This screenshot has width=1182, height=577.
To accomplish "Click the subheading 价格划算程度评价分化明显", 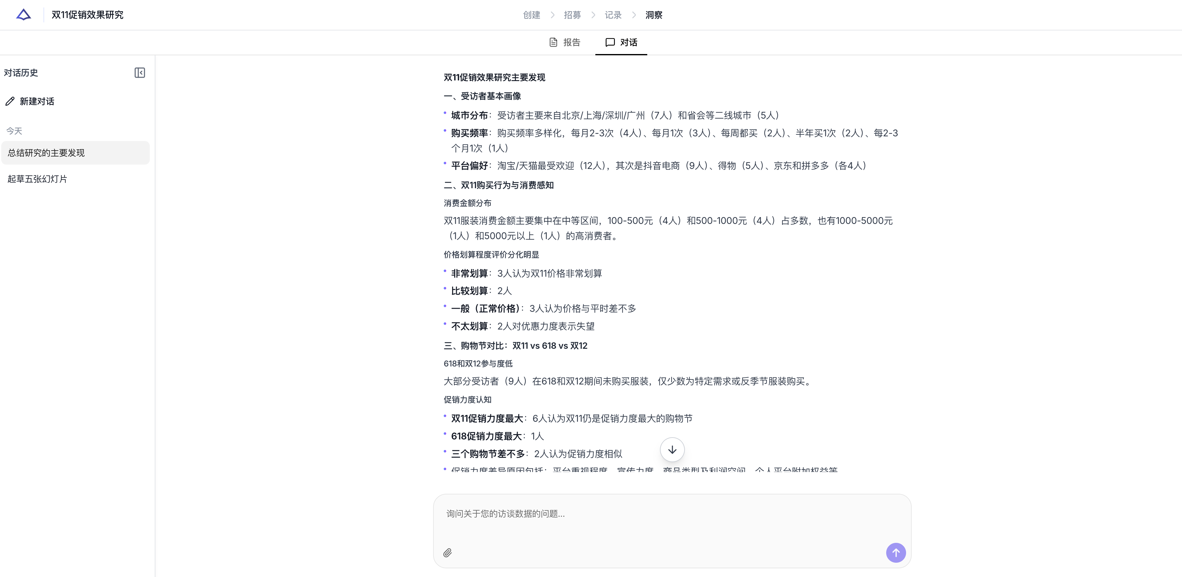I will click(x=491, y=255).
